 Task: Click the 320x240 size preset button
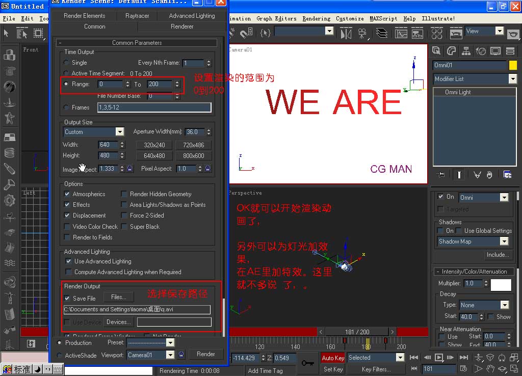154,145
